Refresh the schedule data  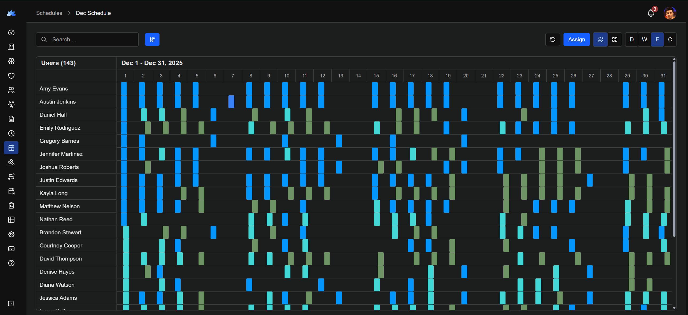click(553, 39)
